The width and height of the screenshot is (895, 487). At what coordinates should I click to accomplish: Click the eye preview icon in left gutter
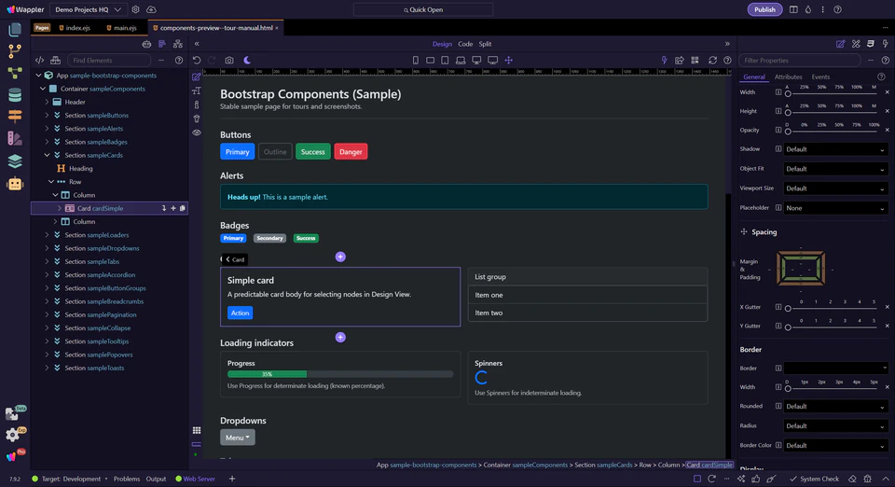(197, 132)
